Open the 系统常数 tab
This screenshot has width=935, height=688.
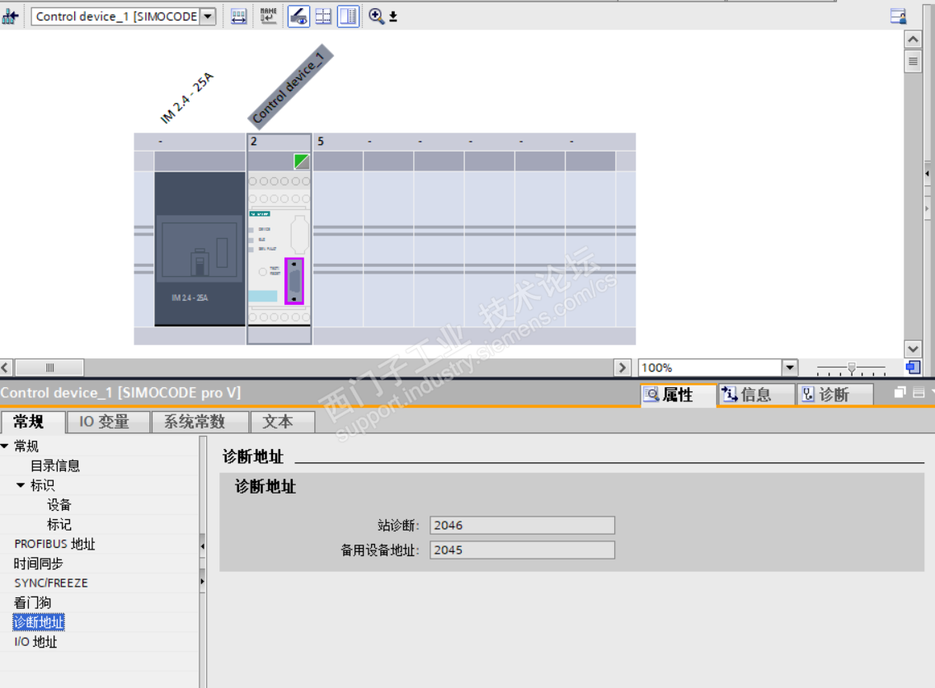pos(200,422)
